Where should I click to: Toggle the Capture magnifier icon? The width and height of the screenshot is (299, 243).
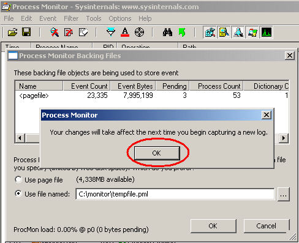55,32
